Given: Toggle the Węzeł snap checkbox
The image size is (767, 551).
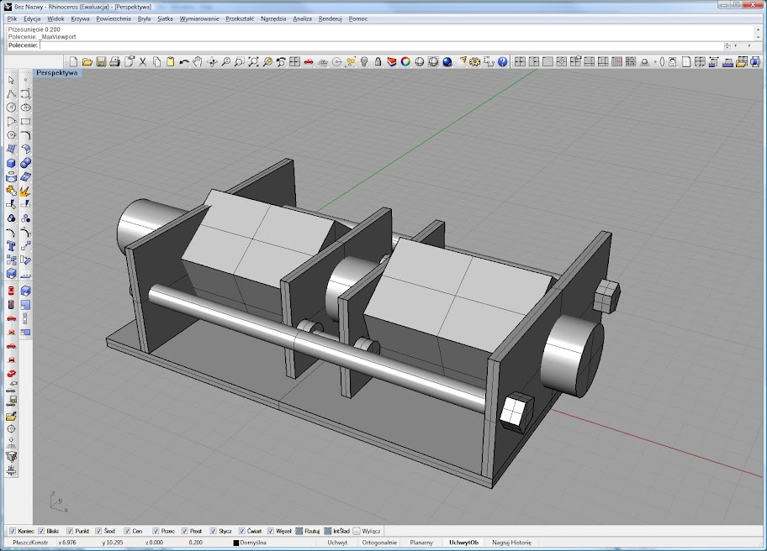Looking at the screenshot, I should point(271,531).
